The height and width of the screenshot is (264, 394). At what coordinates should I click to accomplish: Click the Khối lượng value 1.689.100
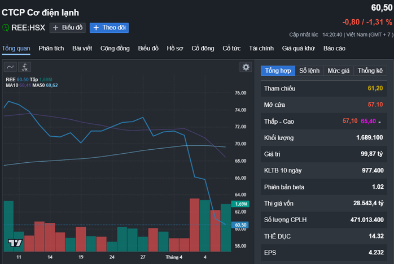pyautogui.click(x=369, y=138)
